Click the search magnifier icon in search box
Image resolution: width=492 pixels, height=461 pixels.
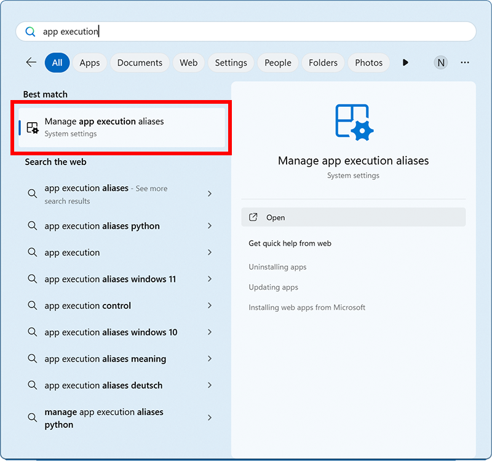coord(30,31)
